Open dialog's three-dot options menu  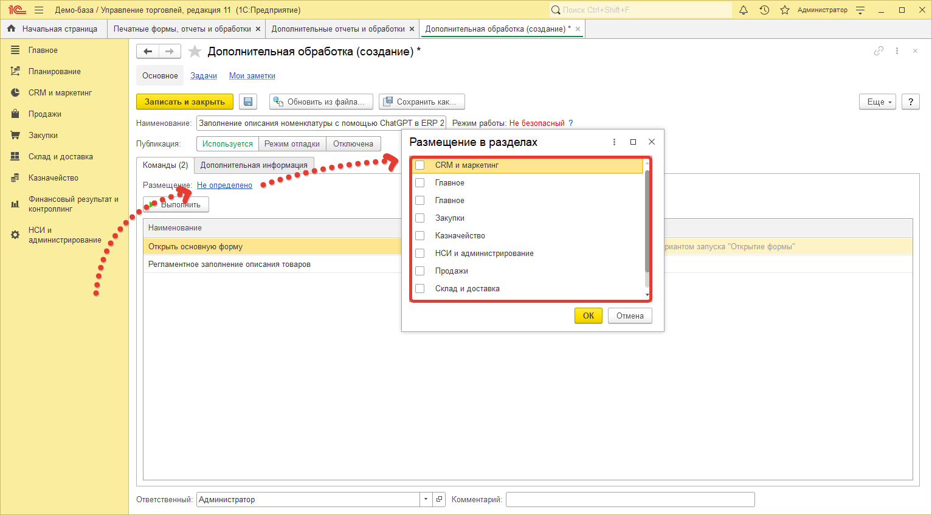click(x=614, y=142)
